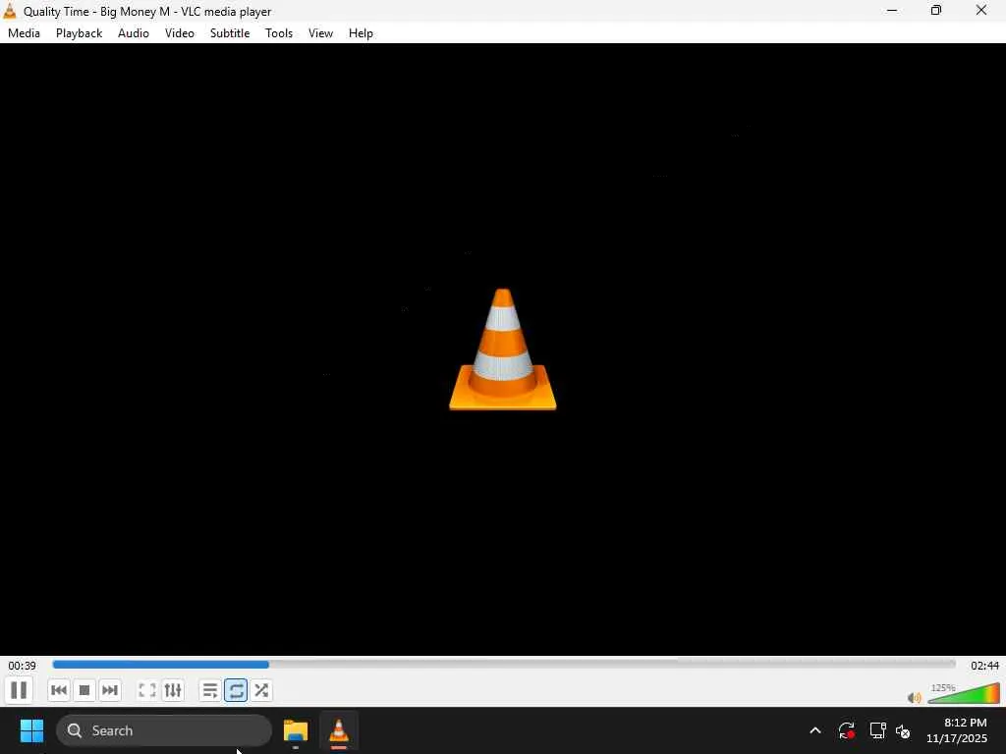This screenshot has width=1006, height=754.
Task: Show extended settings and effects
Action: [x=173, y=690]
